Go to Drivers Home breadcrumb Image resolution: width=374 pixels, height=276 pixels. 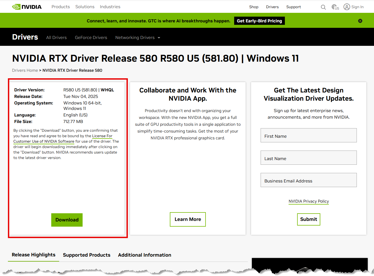pyautogui.click(x=25, y=70)
